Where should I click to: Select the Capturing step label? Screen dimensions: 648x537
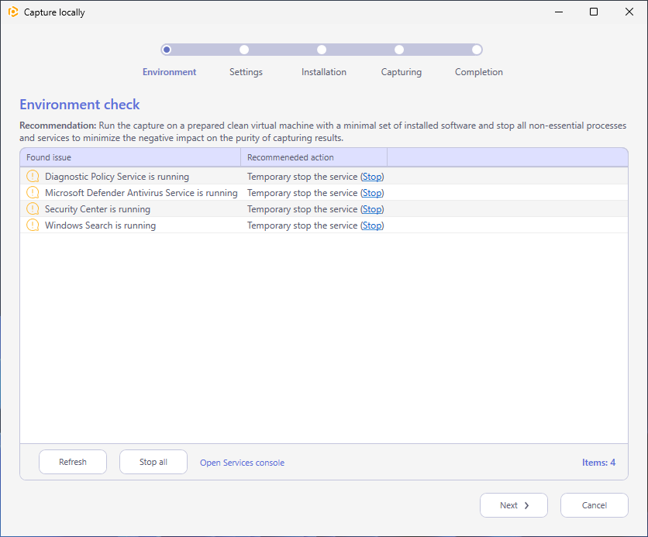(x=402, y=72)
